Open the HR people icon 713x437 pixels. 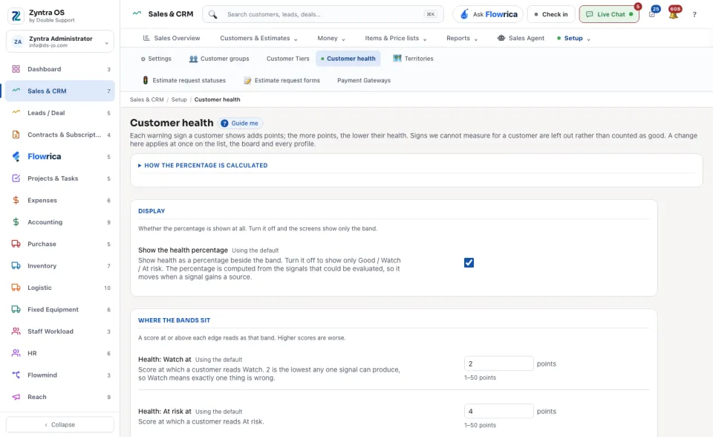click(16, 353)
